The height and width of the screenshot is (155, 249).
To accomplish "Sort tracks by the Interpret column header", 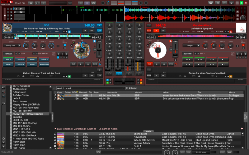I will click(x=138, y=92).
